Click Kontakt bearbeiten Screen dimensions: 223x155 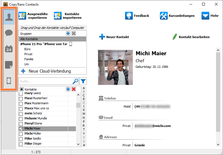191,37
